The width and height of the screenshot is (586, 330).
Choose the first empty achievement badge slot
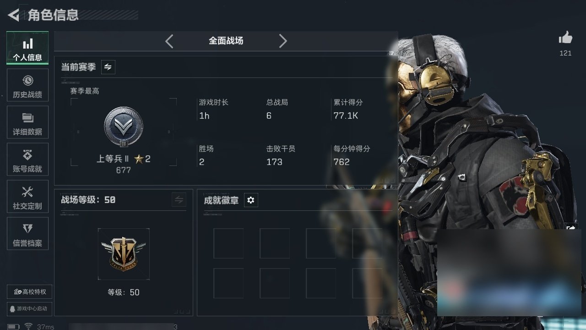coord(228,243)
